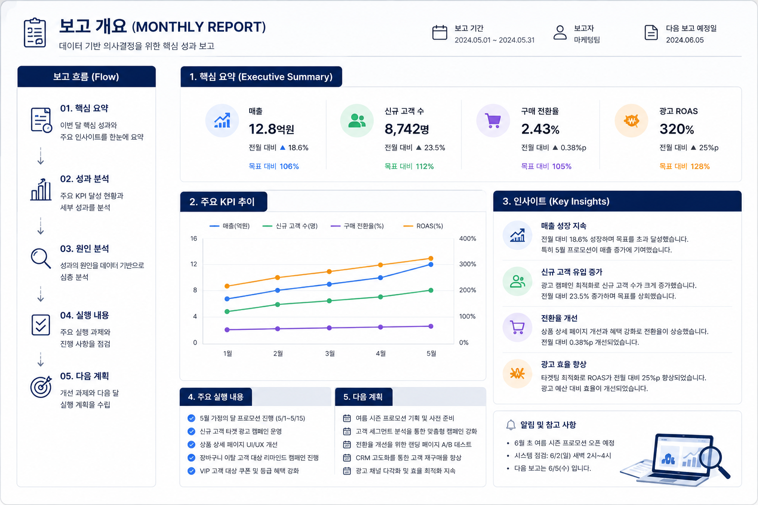The width and height of the screenshot is (758, 505).
Task: Click the 신규 고객 수(명) green legend entry
Action: 290,226
